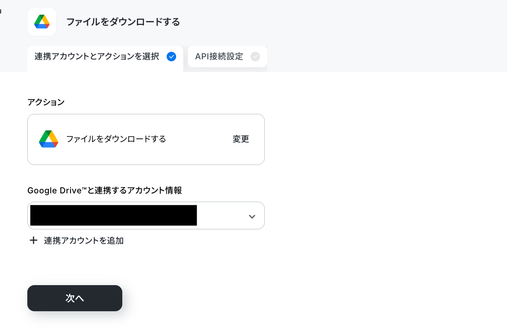Click the ファイルをダウンロードする text in the action card

(116, 139)
